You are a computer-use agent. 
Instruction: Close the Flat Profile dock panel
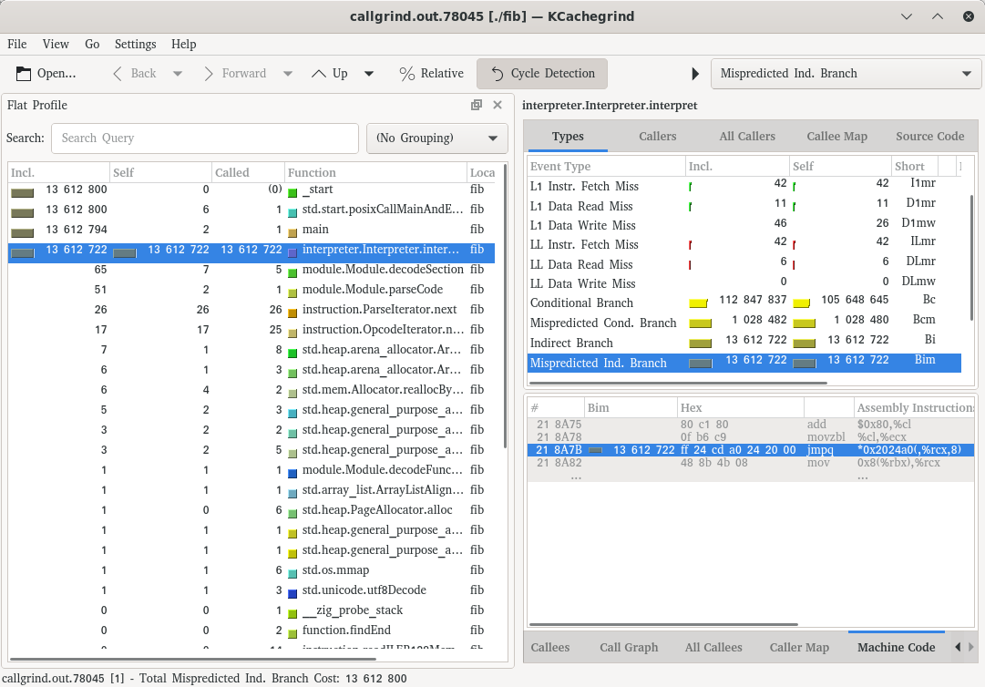(x=498, y=105)
